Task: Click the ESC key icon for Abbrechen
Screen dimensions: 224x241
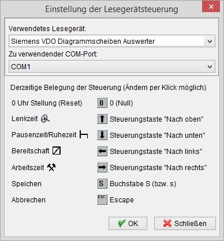Action: (x=102, y=200)
